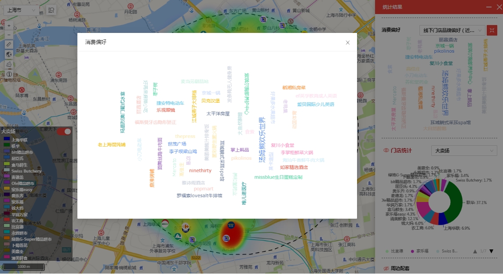The width and height of the screenshot is (503, 274).
Task: Open the map info icon
Action: [9, 74]
